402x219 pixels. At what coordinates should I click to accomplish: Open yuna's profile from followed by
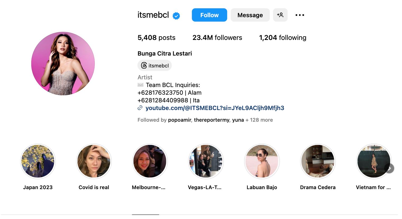click(x=238, y=120)
